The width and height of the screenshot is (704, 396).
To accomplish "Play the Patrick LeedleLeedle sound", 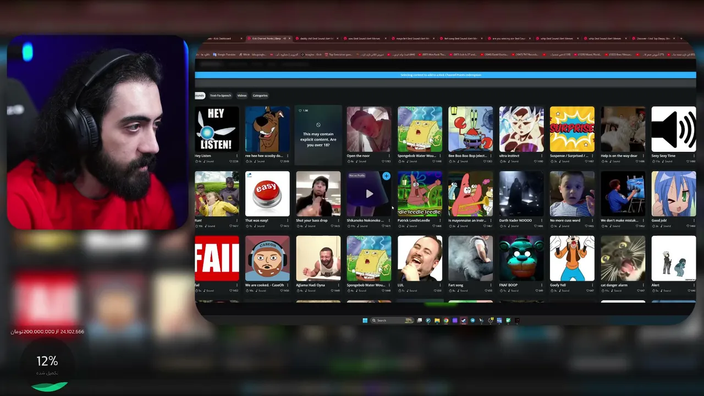I will click(420, 194).
